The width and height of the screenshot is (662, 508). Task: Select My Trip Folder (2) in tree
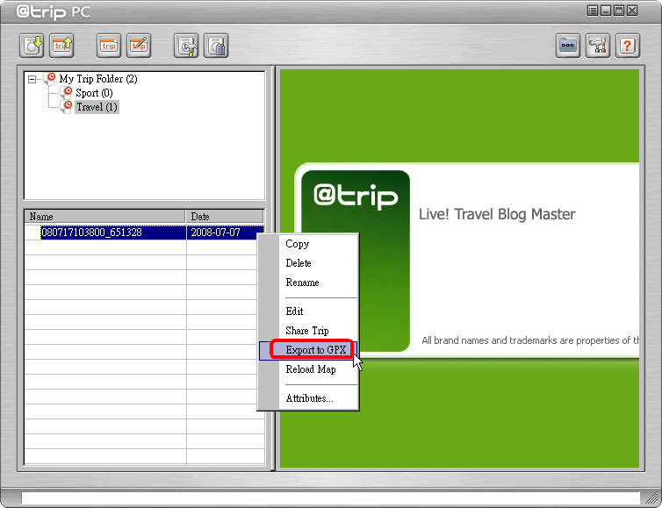(98, 79)
